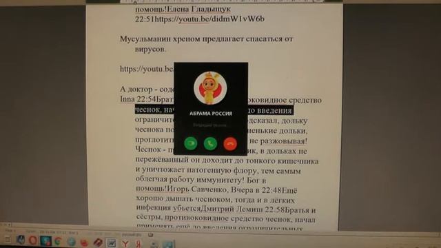Image resolution: width=441 pixels, height=248 pixels.
Task: Open the red Я Yandex icon in taskbar
Action: 139,243
